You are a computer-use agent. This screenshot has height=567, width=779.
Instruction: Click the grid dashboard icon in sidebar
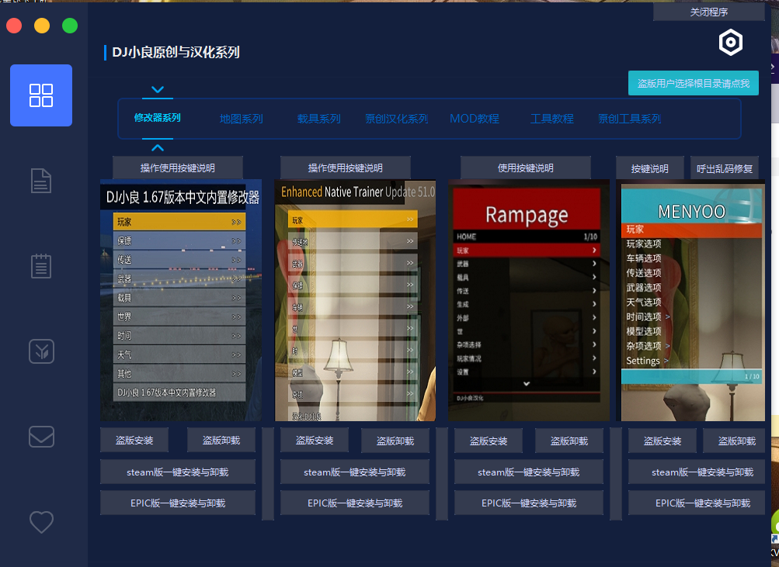[41, 95]
